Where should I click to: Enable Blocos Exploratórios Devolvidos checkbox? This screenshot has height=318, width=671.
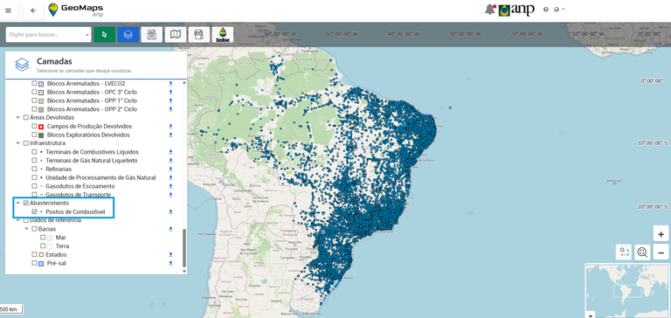34,135
